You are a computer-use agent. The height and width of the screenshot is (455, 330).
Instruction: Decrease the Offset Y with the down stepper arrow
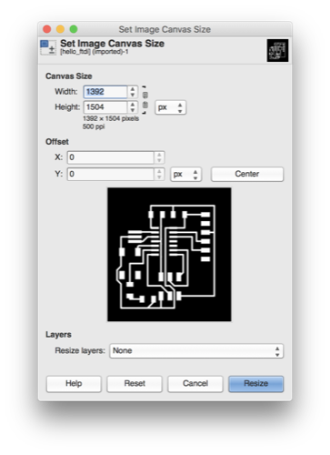click(x=159, y=177)
